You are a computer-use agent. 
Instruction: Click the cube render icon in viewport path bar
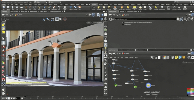pyautogui.click(x=98, y=15)
